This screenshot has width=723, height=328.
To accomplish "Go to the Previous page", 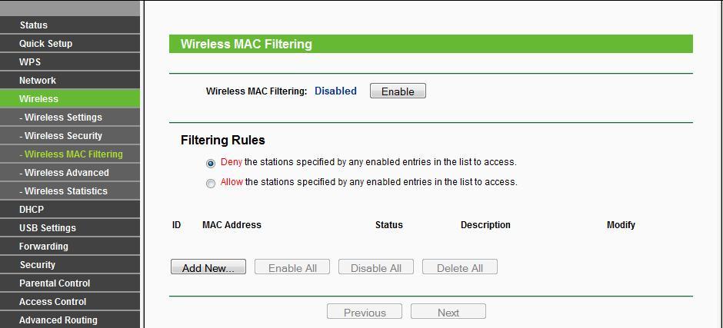I will (x=365, y=311).
